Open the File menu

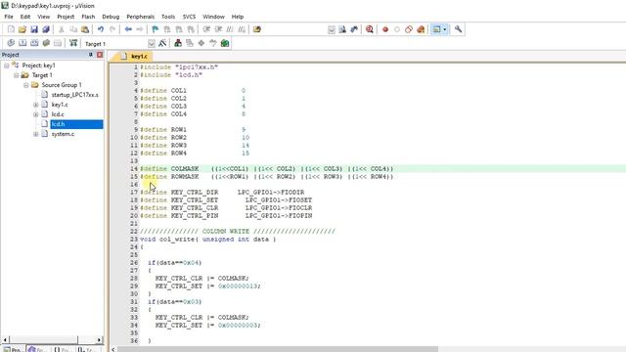coord(9,17)
